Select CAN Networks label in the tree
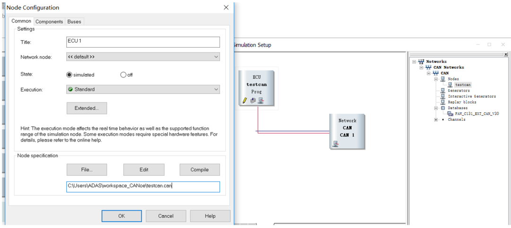This screenshot has width=511, height=228. 449,68
